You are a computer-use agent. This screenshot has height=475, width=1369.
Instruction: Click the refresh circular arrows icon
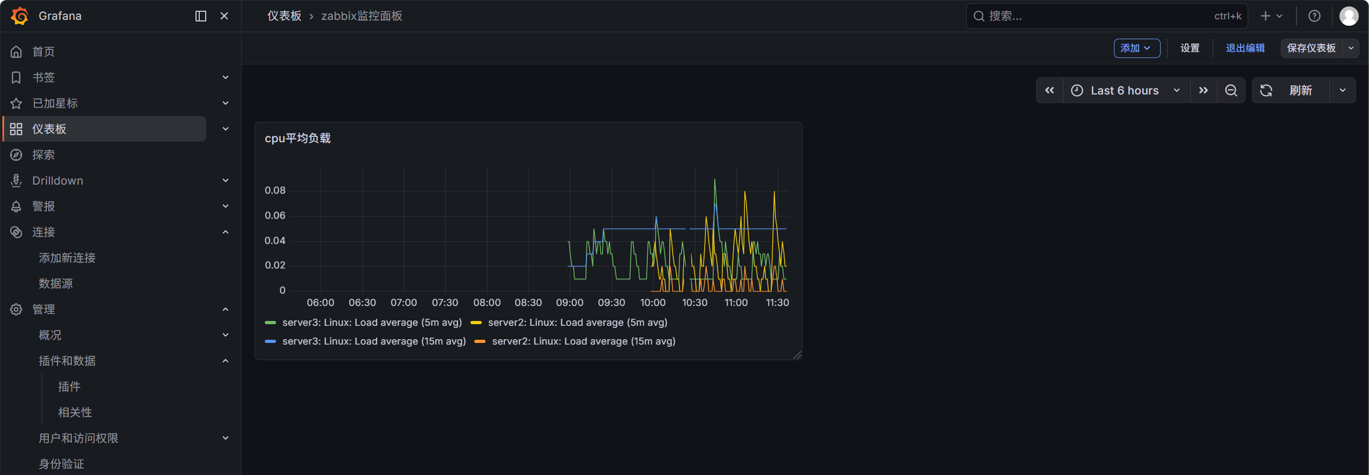tap(1266, 90)
